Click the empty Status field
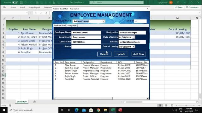The height and width of the screenshot is (113, 202). [86, 46]
